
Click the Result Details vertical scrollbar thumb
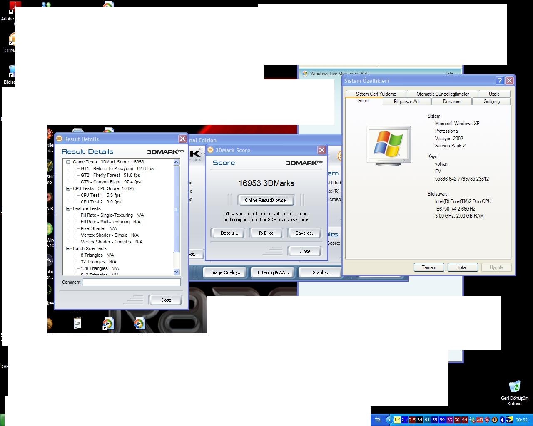pos(176,209)
